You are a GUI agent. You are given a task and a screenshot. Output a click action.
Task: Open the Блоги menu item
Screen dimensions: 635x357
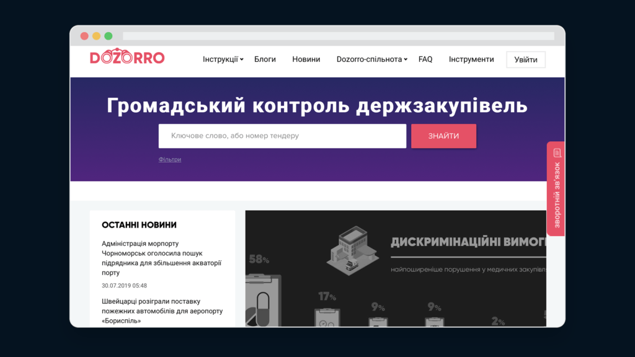coord(265,59)
